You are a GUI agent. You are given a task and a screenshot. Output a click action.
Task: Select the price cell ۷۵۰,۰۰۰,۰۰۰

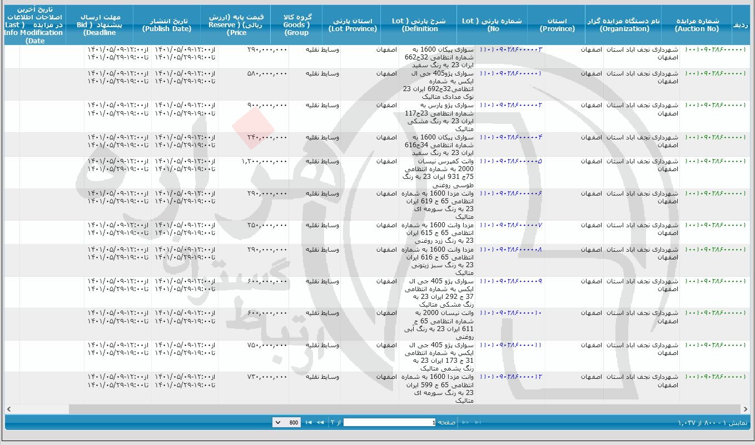[x=267, y=345]
